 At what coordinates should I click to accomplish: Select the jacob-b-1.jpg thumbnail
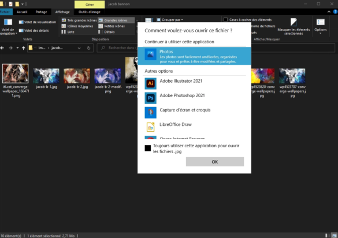coord(46,76)
